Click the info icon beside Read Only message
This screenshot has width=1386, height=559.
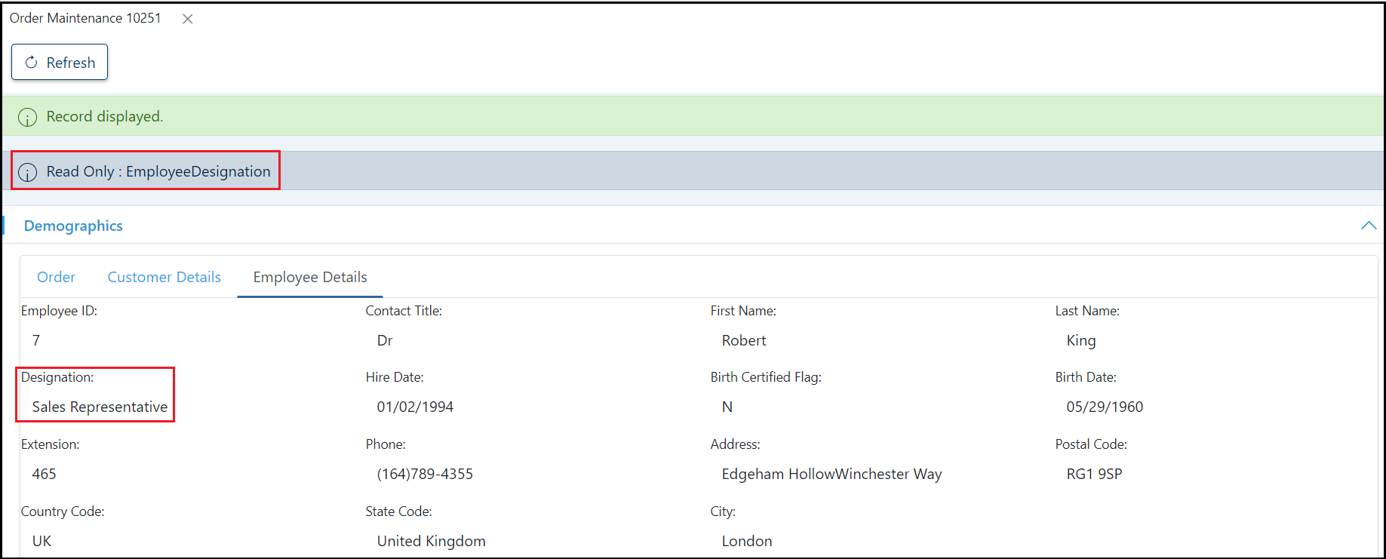click(x=27, y=172)
